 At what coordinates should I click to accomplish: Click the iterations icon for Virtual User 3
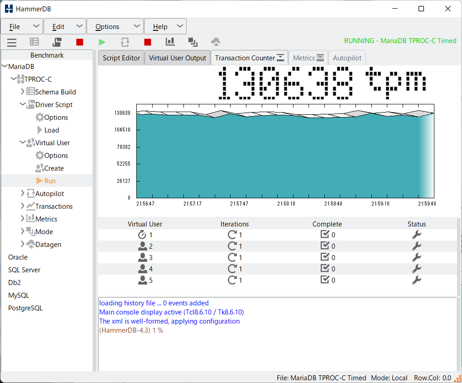[x=232, y=257]
